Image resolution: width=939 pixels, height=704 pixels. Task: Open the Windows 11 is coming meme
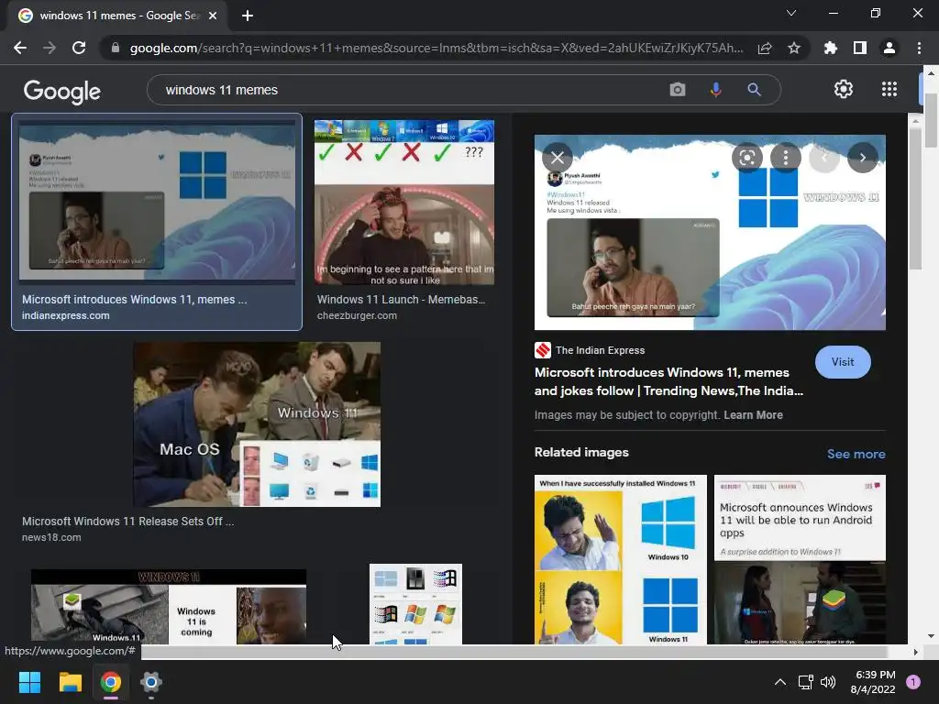click(x=169, y=607)
